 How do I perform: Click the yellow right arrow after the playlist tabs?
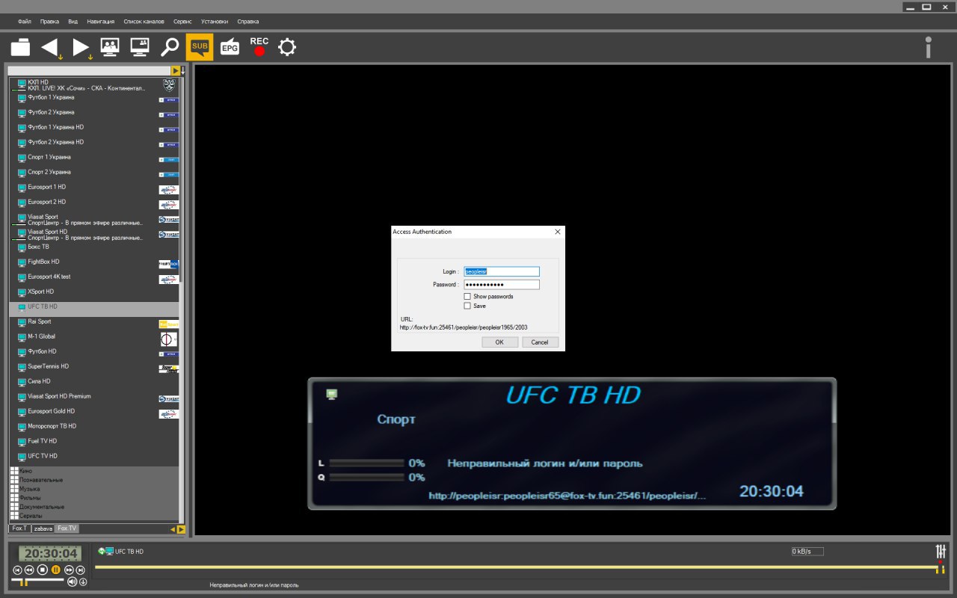(x=181, y=529)
